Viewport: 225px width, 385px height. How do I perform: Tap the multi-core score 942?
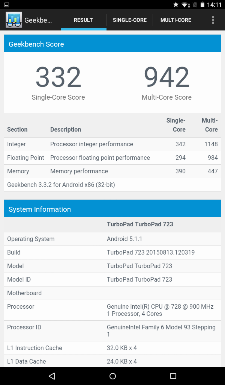point(166,77)
